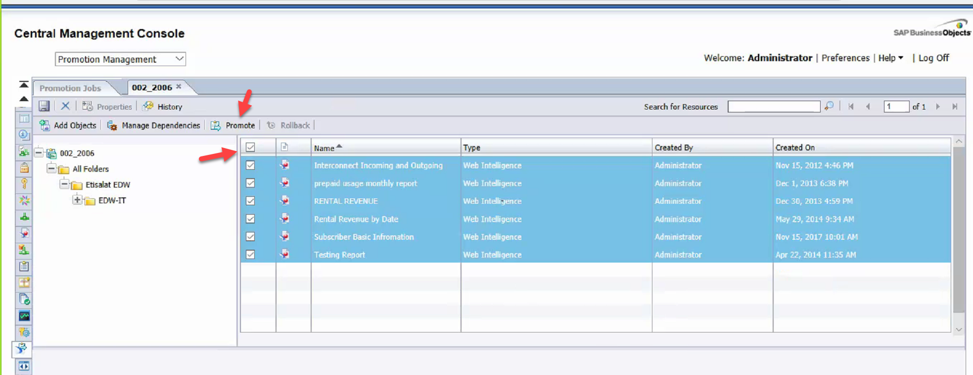Click sidebar table list icon at top

[24, 119]
